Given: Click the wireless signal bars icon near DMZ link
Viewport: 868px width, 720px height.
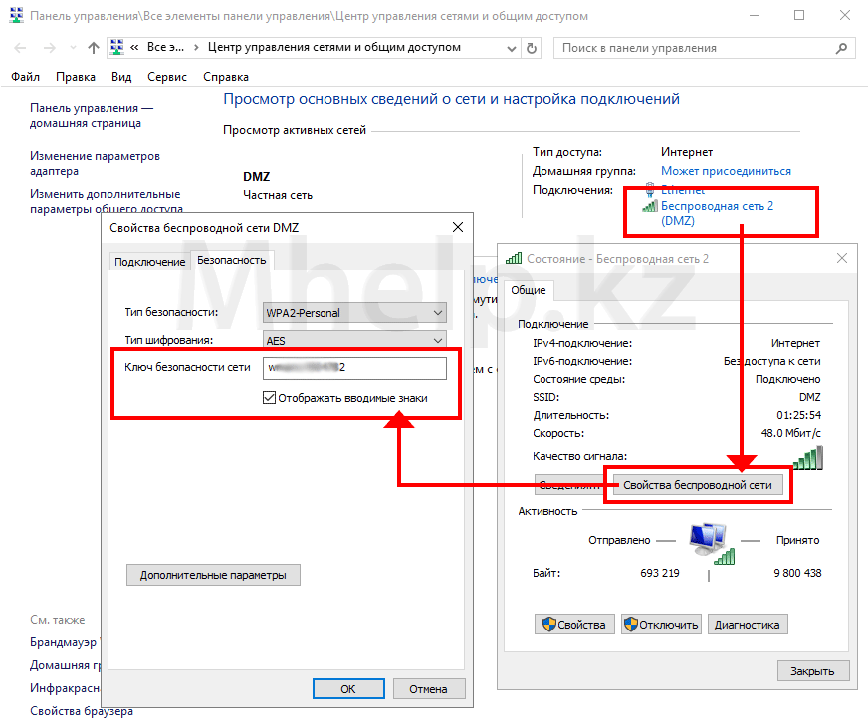Looking at the screenshot, I should (650, 206).
